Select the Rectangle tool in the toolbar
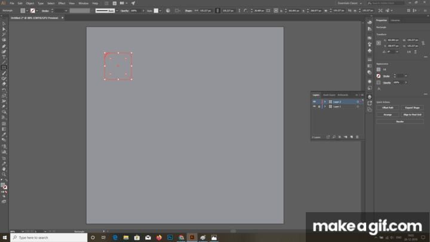Viewport: 430px width, 242px height. click(4, 67)
